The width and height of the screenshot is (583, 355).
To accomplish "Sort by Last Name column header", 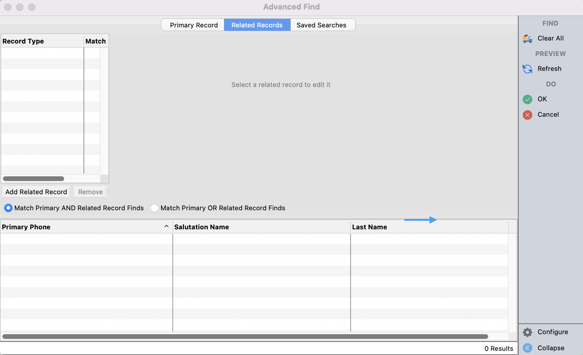I will click(369, 227).
